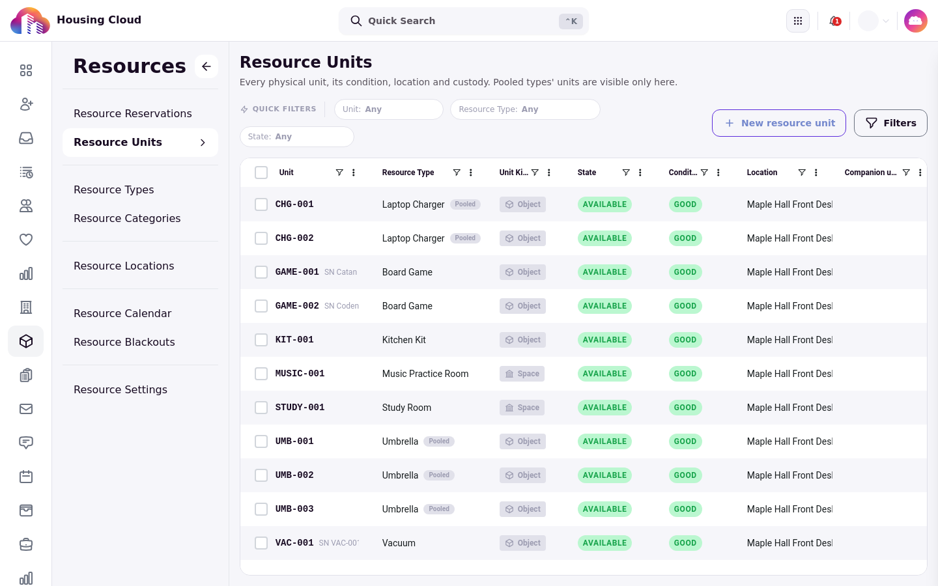The height and width of the screenshot is (586, 938).
Task: Open the inbox tray sidebar icon
Action: pyautogui.click(x=26, y=138)
